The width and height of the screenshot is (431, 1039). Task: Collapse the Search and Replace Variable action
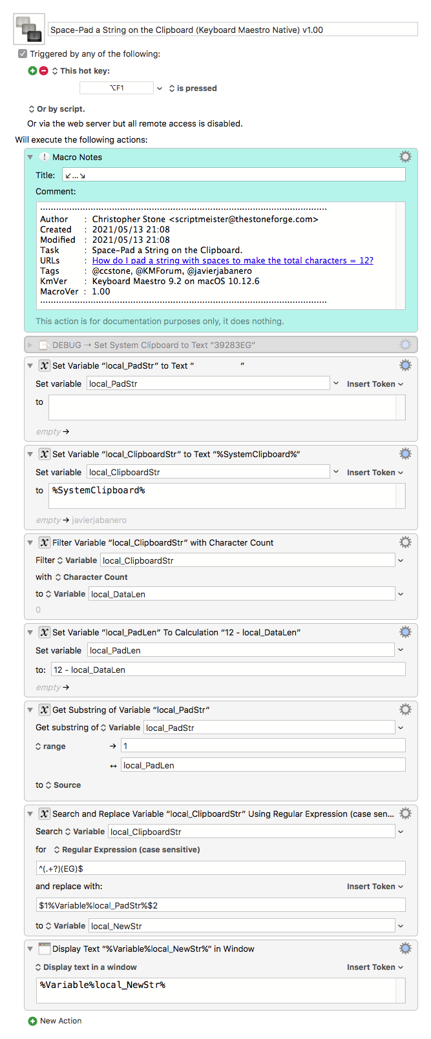[30, 814]
